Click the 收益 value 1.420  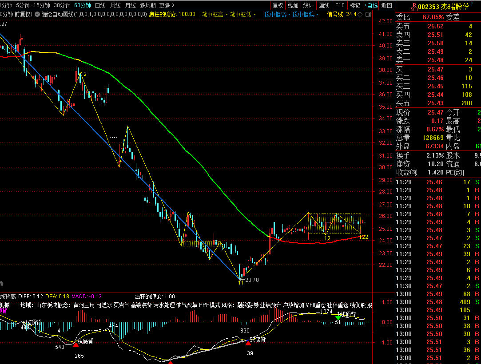pos(435,172)
